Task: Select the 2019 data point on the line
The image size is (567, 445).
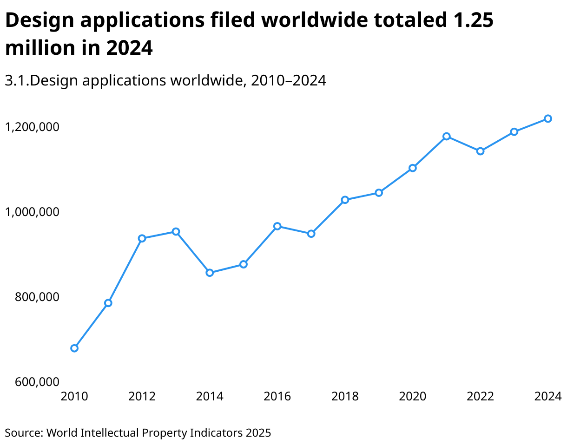Action: tap(379, 192)
